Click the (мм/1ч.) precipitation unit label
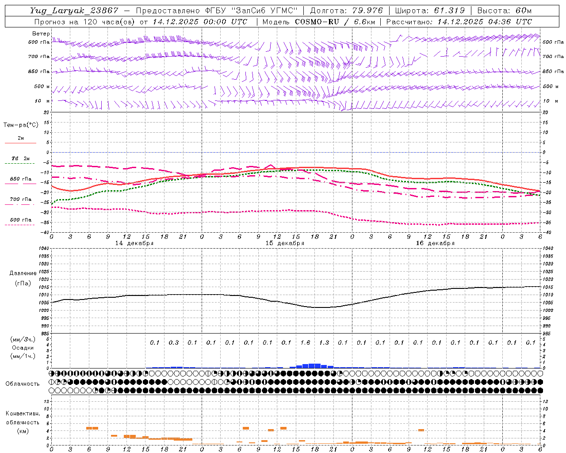The height and width of the screenshot is (453, 566). pos(23,356)
